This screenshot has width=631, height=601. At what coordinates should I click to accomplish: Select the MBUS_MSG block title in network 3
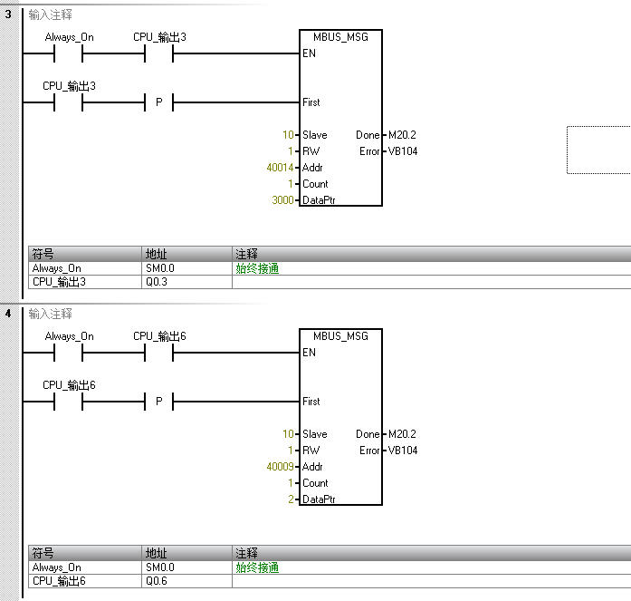pyautogui.click(x=340, y=37)
